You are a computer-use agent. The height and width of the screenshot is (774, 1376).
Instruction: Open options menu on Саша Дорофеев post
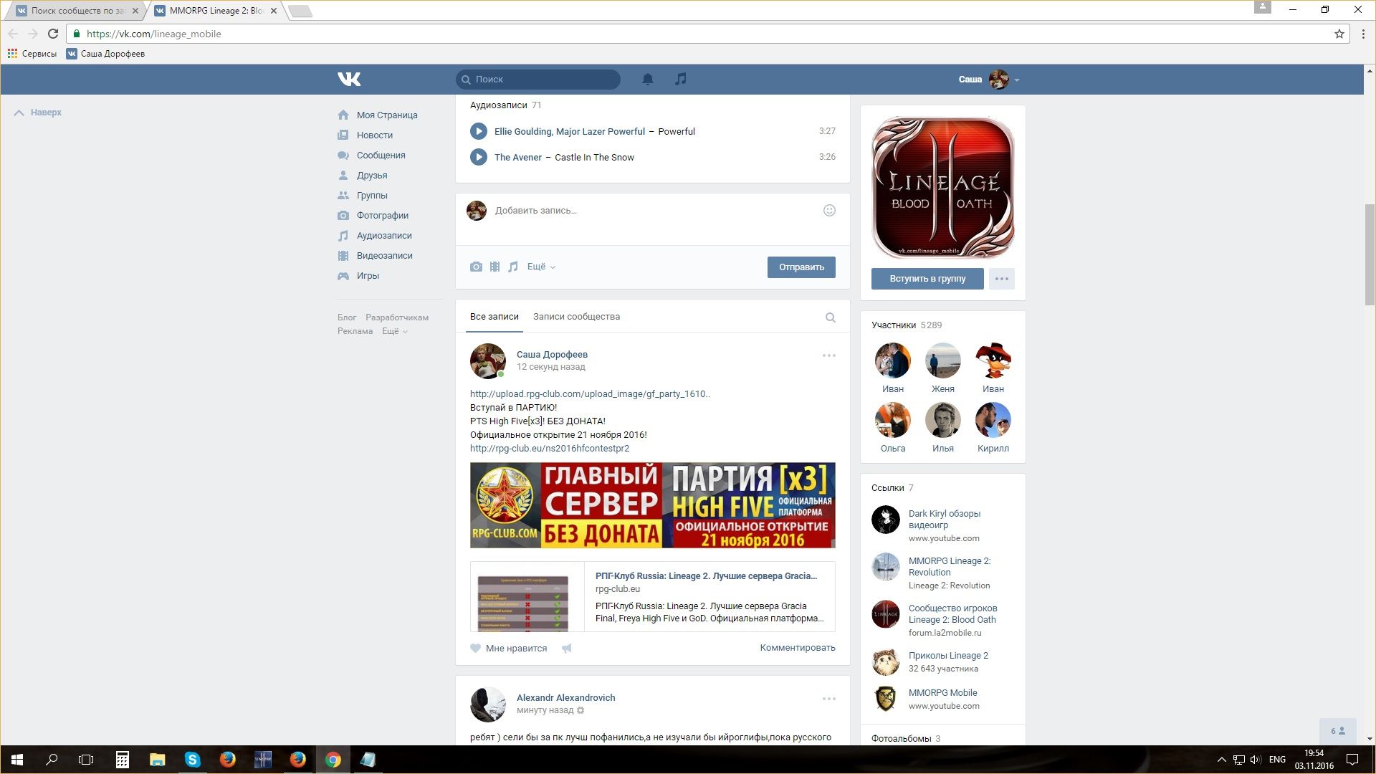(x=828, y=355)
